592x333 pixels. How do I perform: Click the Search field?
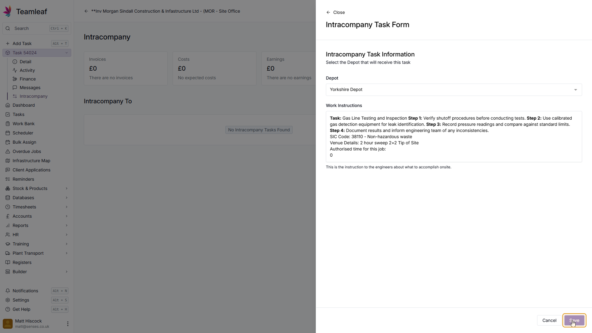click(x=37, y=28)
